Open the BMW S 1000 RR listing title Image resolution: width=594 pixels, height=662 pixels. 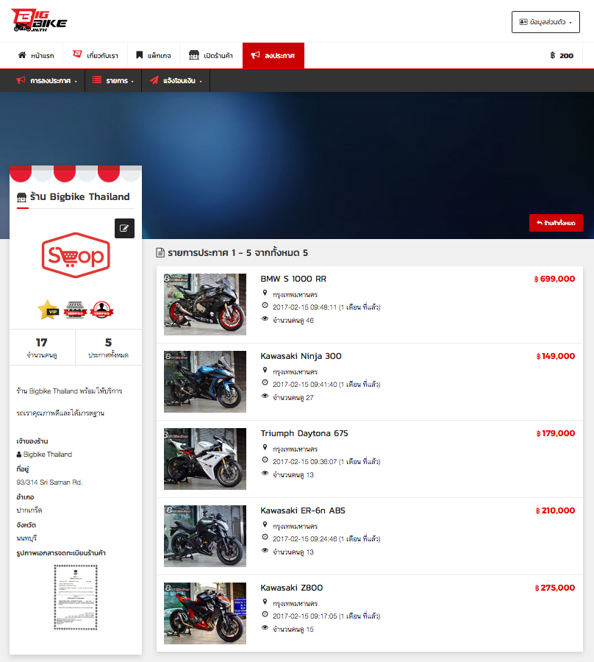coord(293,279)
